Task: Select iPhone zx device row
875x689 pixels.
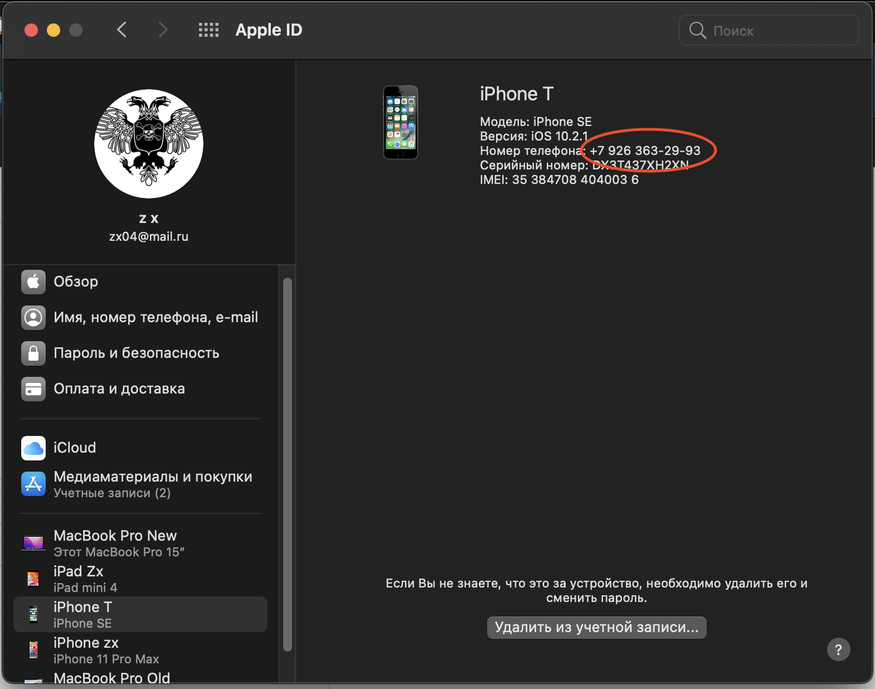Action: pyautogui.click(x=140, y=650)
